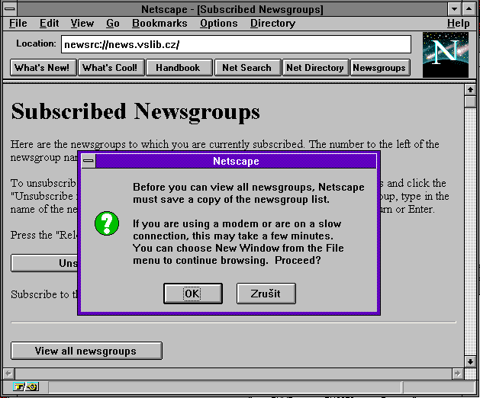Screen dimensions: 480x398
Task: Click the Location URL field
Action: 236,44
